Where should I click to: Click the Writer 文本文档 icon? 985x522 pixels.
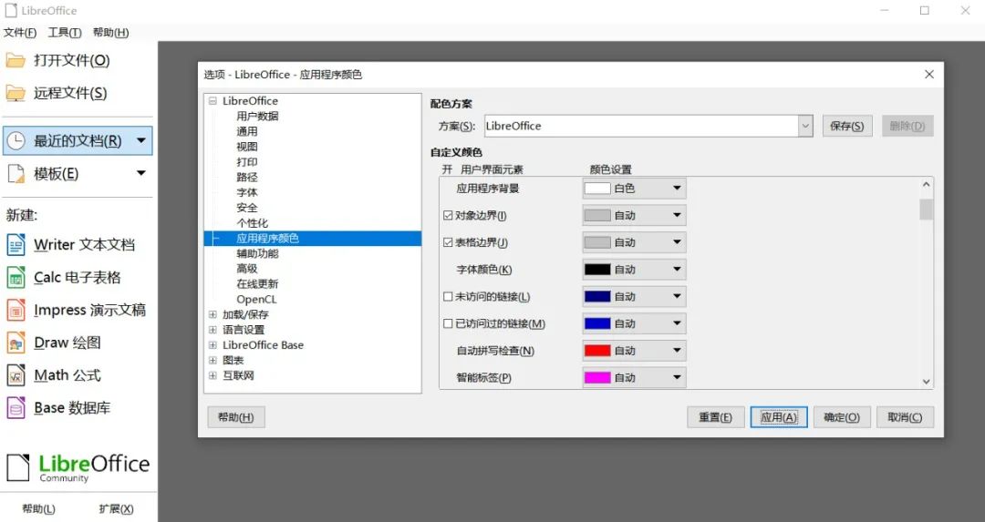click(16, 245)
